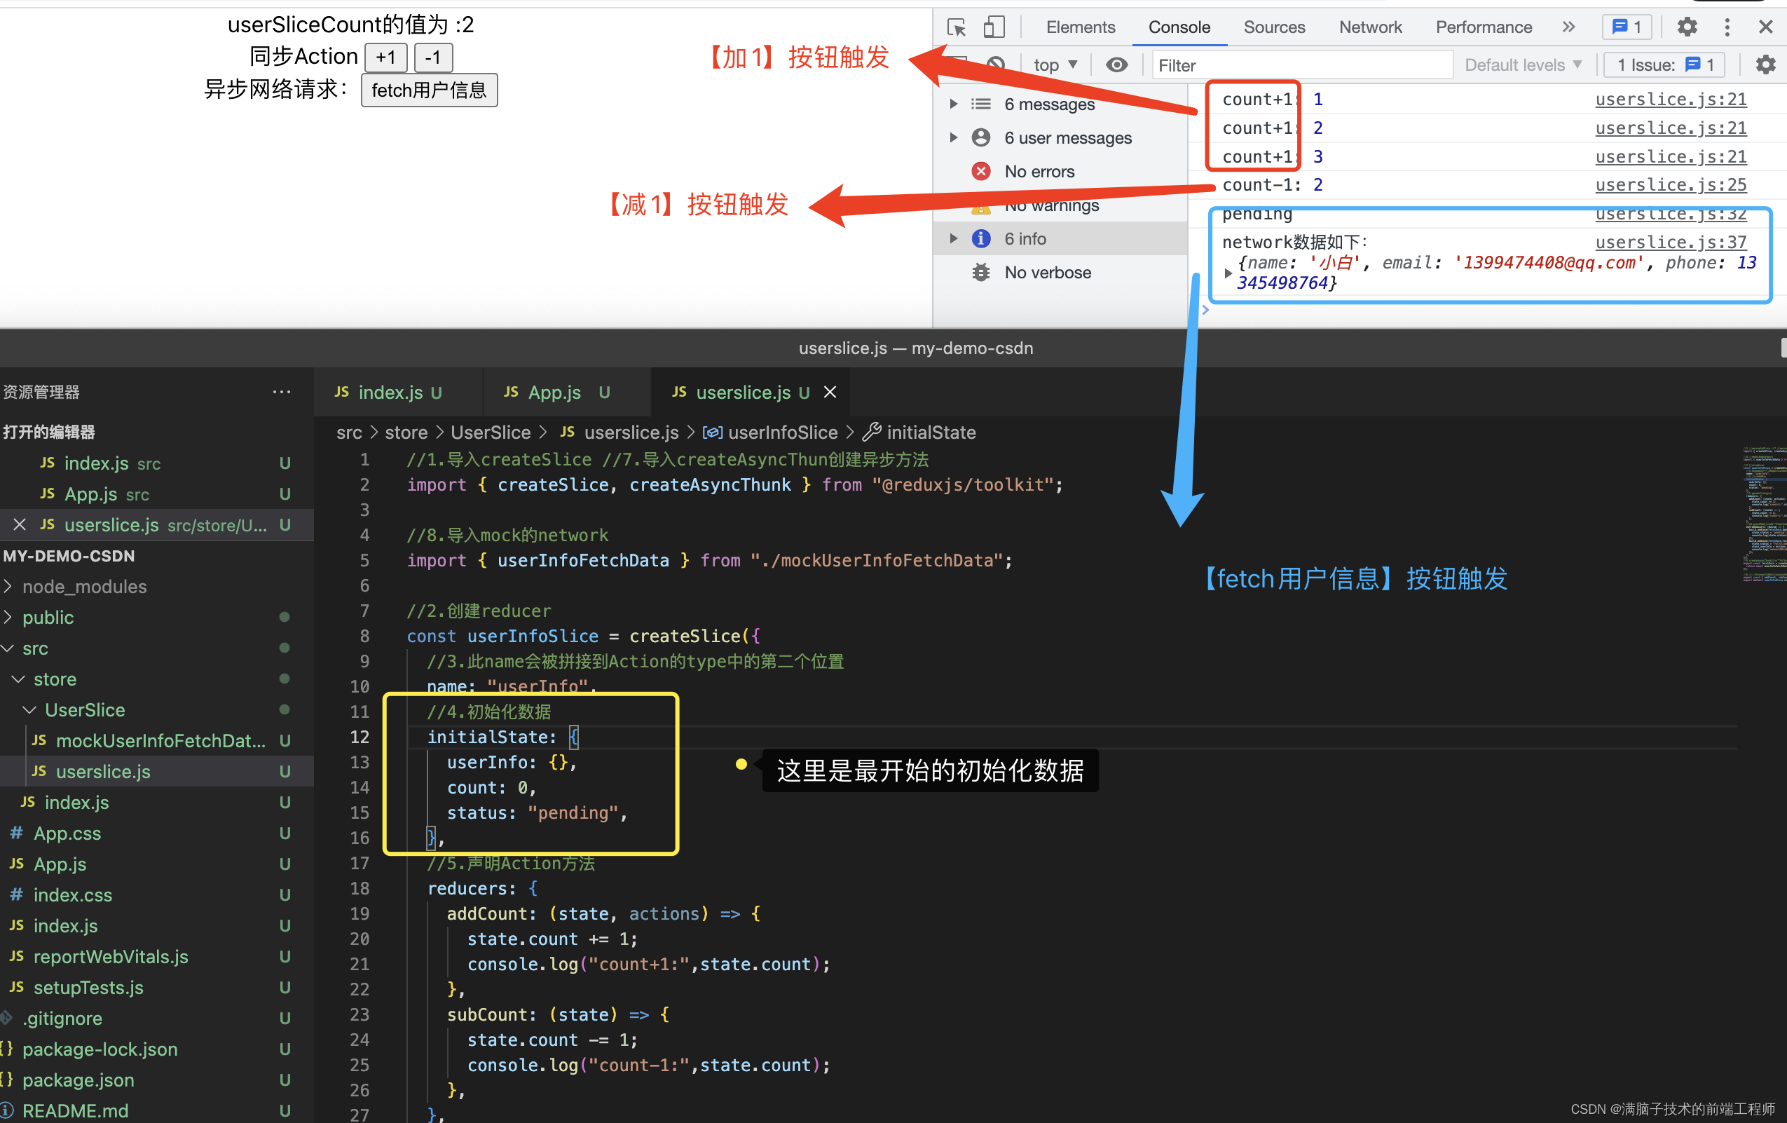The height and width of the screenshot is (1123, 1787).
Task: Open Default levels dropdown
Action: pyautogui.click(x=1522, y=64)
